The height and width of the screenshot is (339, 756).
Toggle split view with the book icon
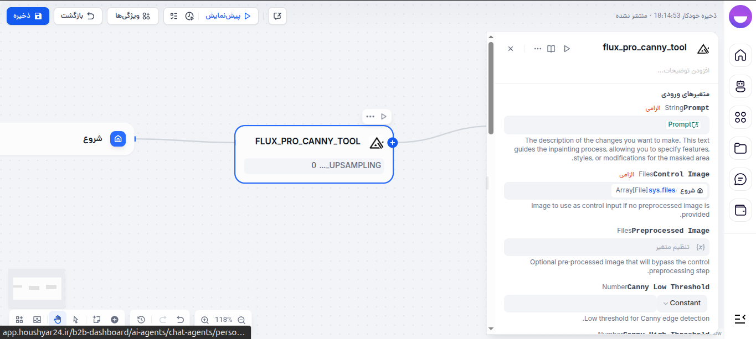click(551, 48)
